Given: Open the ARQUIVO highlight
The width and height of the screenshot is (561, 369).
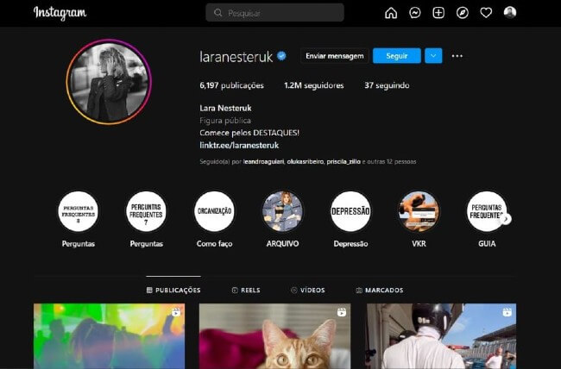Looking at the screenshot, I should (x=282, y=212).
